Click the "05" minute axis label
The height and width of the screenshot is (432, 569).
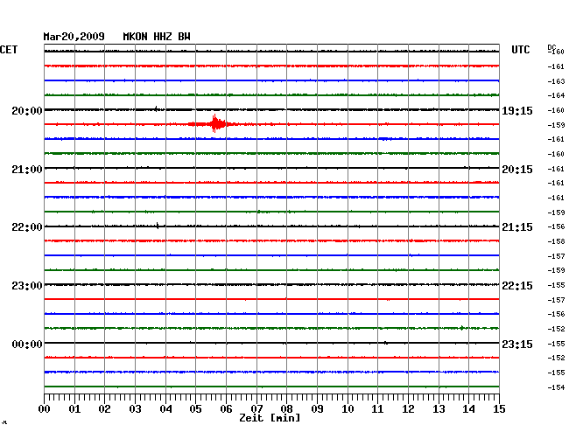[195, 409]
